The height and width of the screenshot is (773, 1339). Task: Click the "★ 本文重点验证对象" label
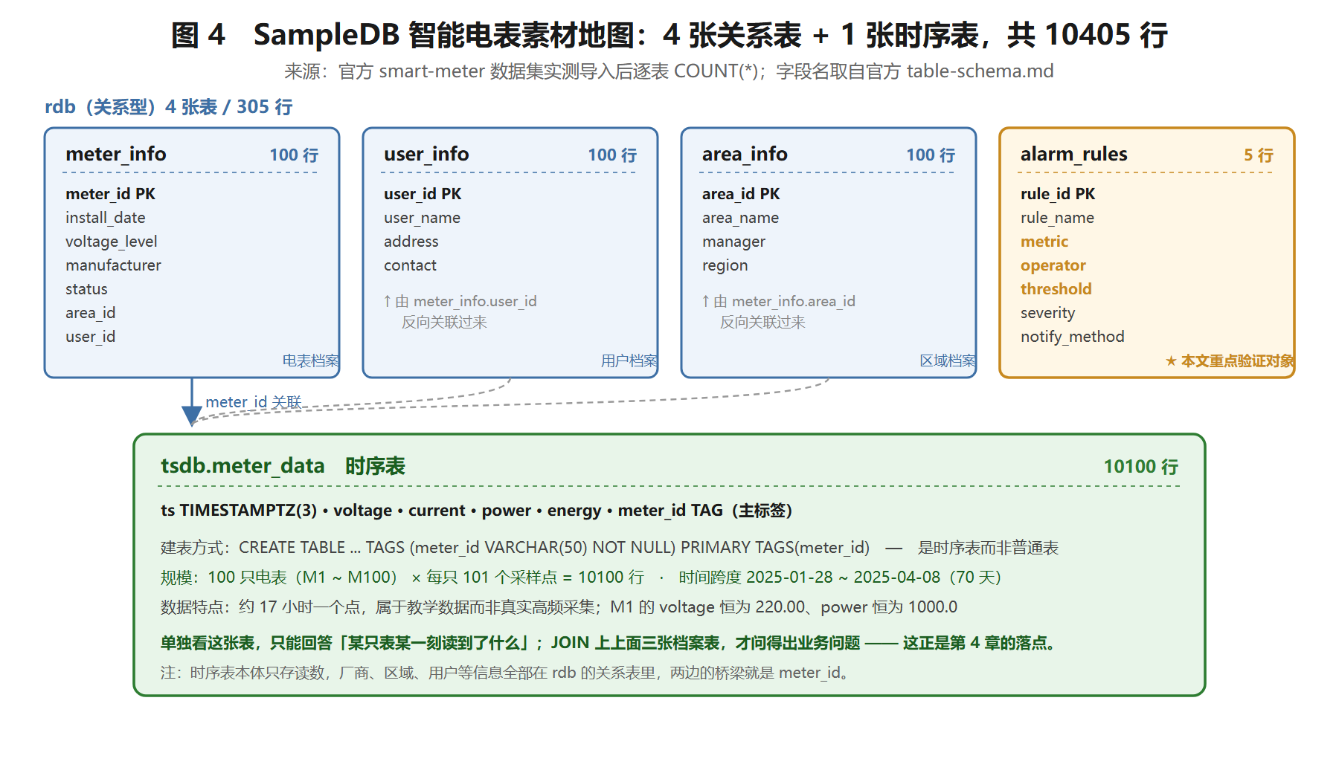[x=1230, y=360]
